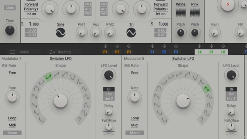Set Modulator 4 polarity to Uni
This screenshot has width=247, height=139.
coord(109,94)
